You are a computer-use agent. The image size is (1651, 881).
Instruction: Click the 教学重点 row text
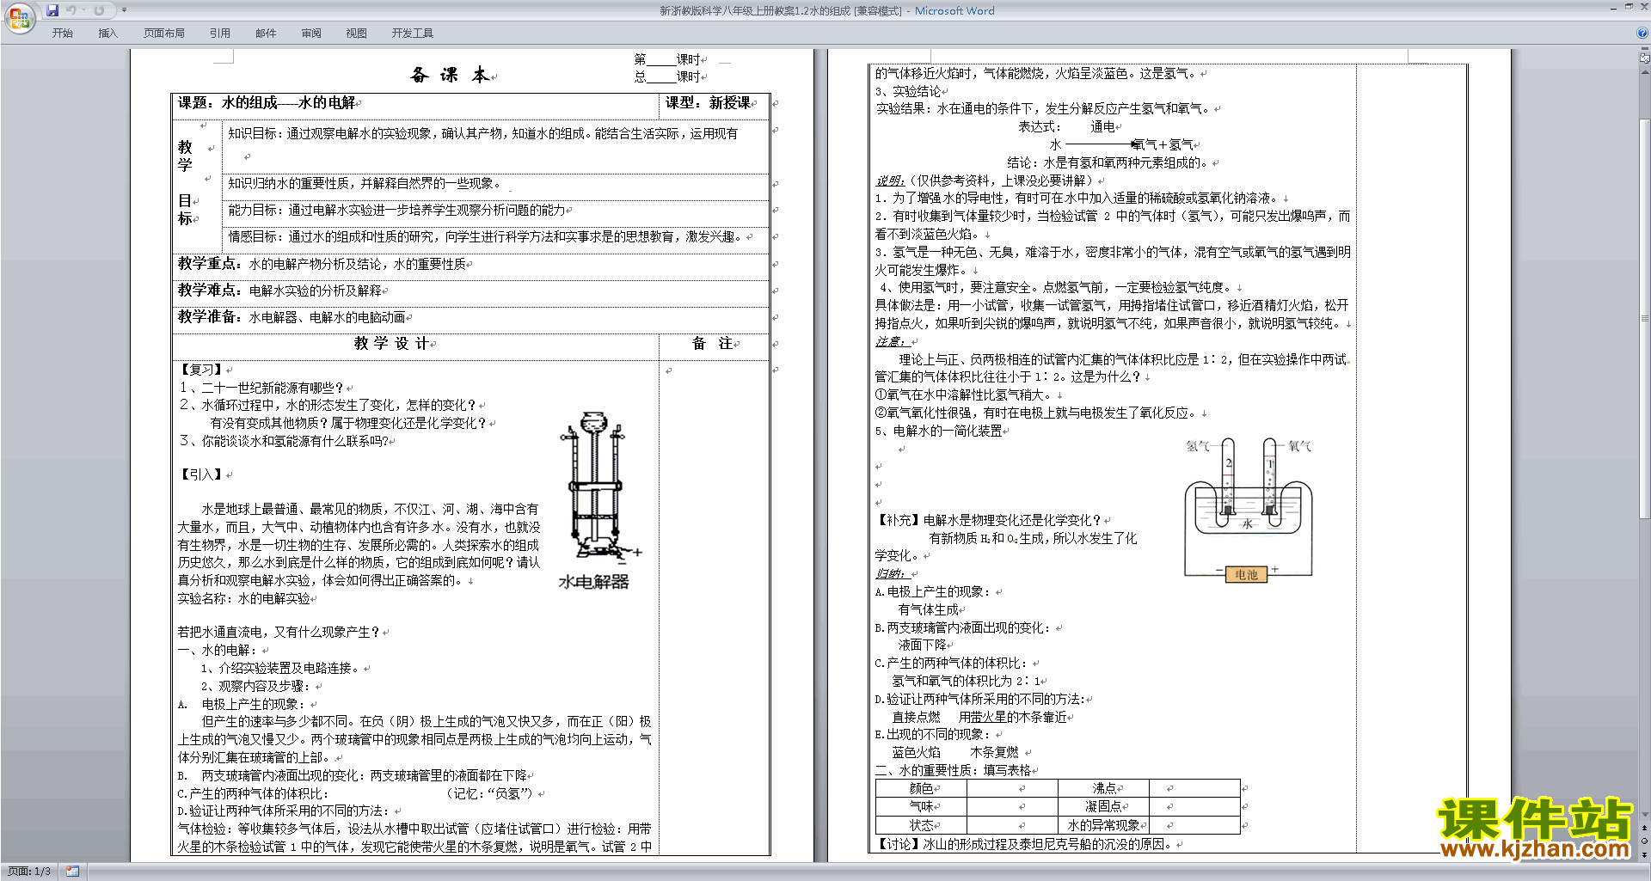pyautogui.click(x=322, y=264)
